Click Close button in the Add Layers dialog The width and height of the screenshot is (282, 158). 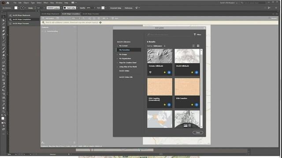tap(198, 133)
